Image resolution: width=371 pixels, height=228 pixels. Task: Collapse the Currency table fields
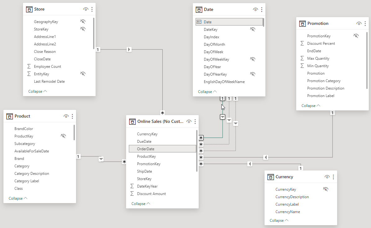tap(279, 221)
